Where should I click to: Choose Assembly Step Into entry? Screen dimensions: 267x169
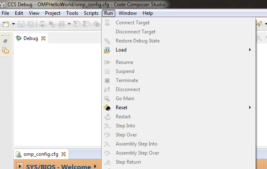tap(179, 144)
